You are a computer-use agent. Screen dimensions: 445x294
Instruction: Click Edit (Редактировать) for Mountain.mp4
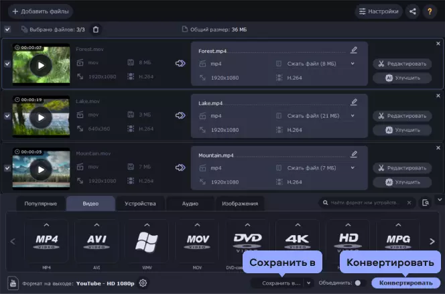point(402,168)
